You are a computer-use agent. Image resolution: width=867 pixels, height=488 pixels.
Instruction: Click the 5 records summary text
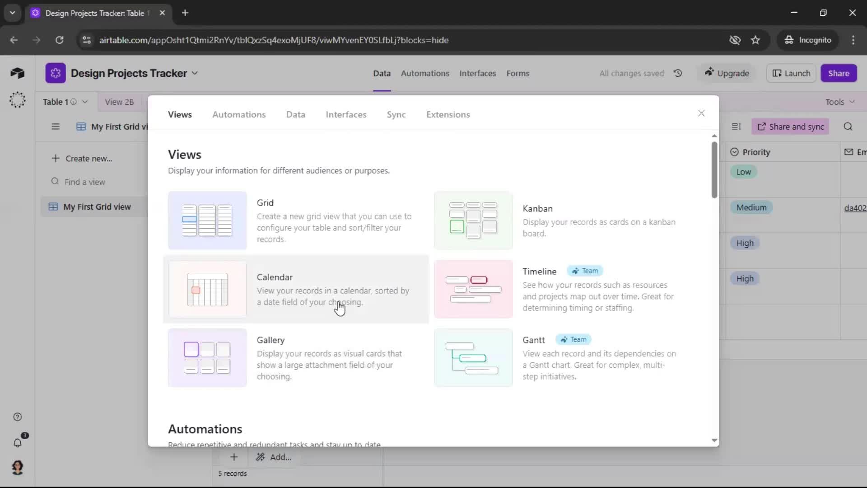click(x=233, y=474)
